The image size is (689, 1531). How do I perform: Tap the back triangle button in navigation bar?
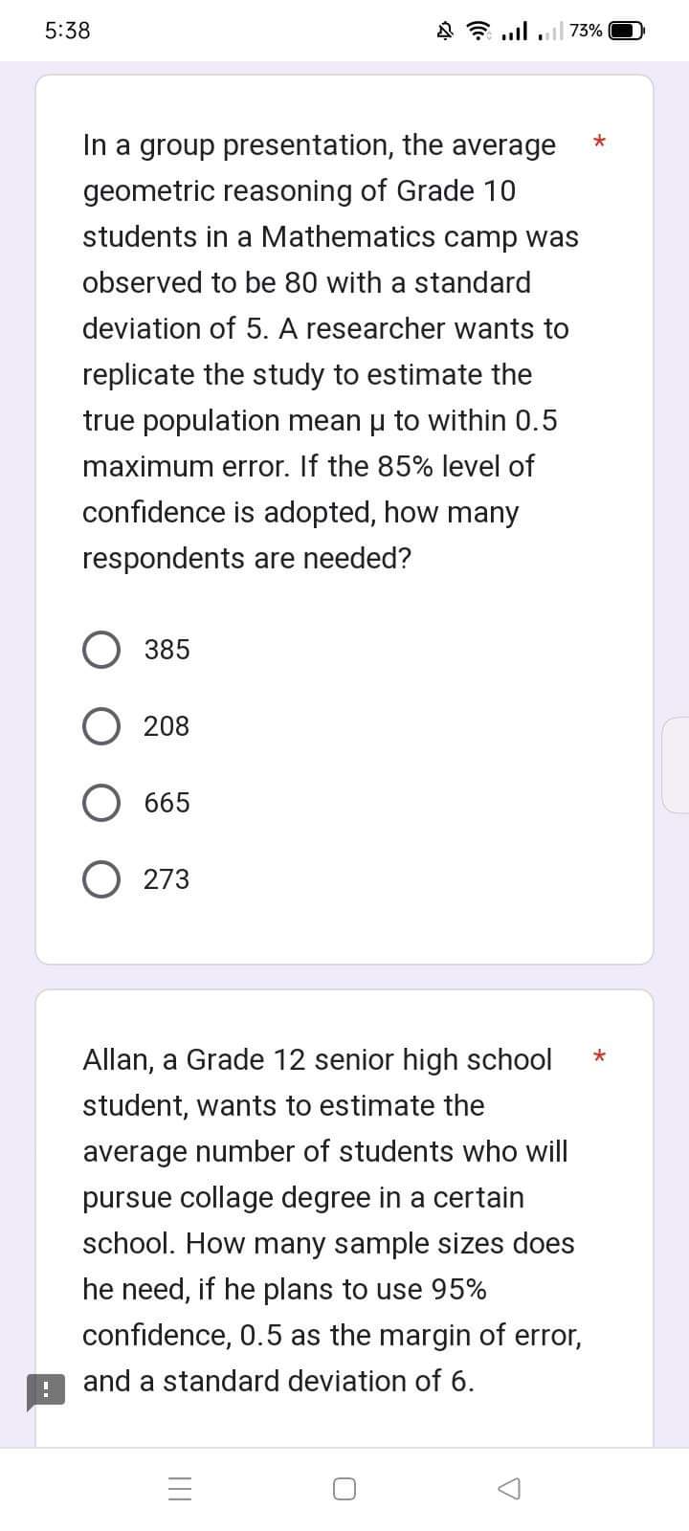pyautogui.click(x=508, y=1488)
